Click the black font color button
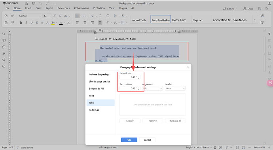The width and height of the screenshot is (273, 150). pyautogui.click(x=61, y=22)
